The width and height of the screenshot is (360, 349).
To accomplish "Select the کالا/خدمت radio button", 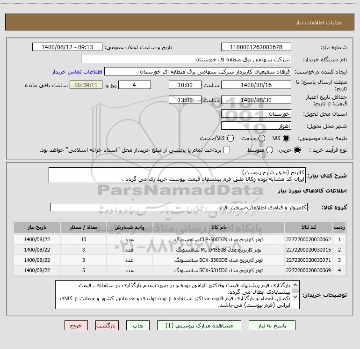I will [x=230, y=138].
